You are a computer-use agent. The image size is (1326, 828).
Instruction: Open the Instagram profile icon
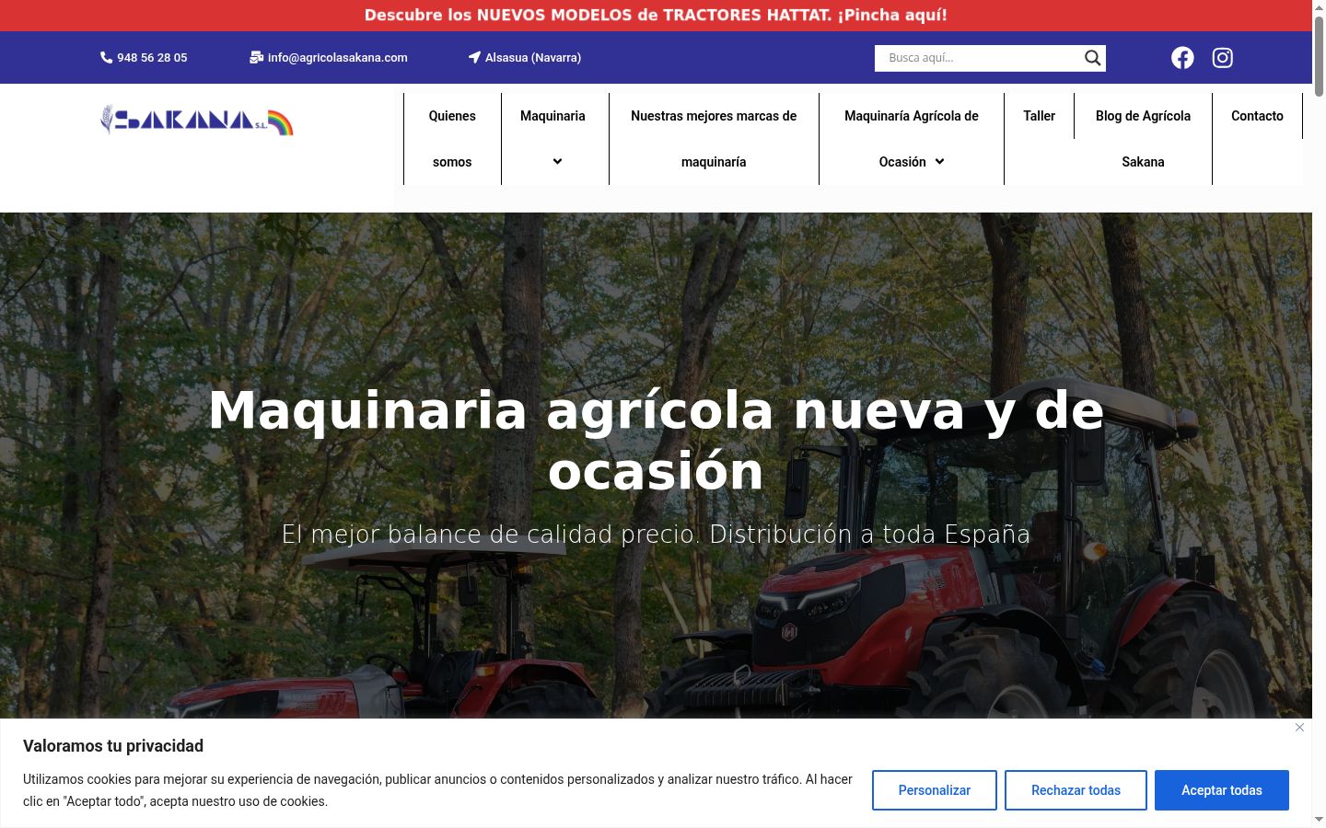1223,58
